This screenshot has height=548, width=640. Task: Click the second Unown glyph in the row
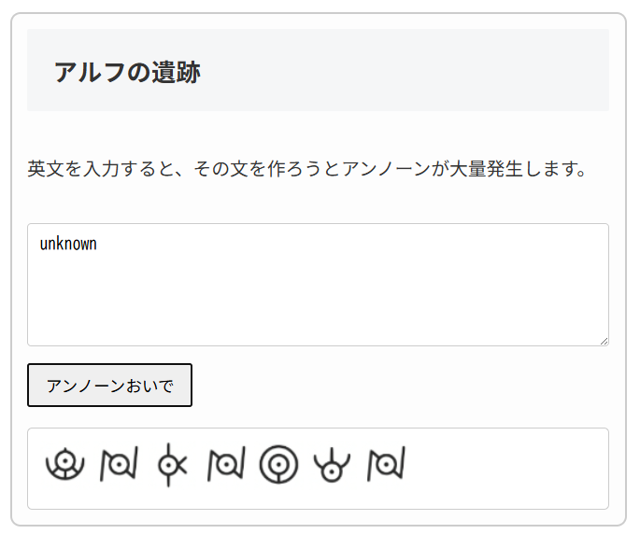119,464
